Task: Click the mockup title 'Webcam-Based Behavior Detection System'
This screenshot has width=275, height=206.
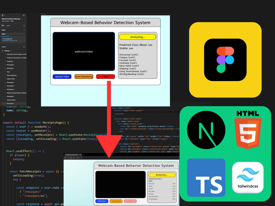Action: pos(105,23)
